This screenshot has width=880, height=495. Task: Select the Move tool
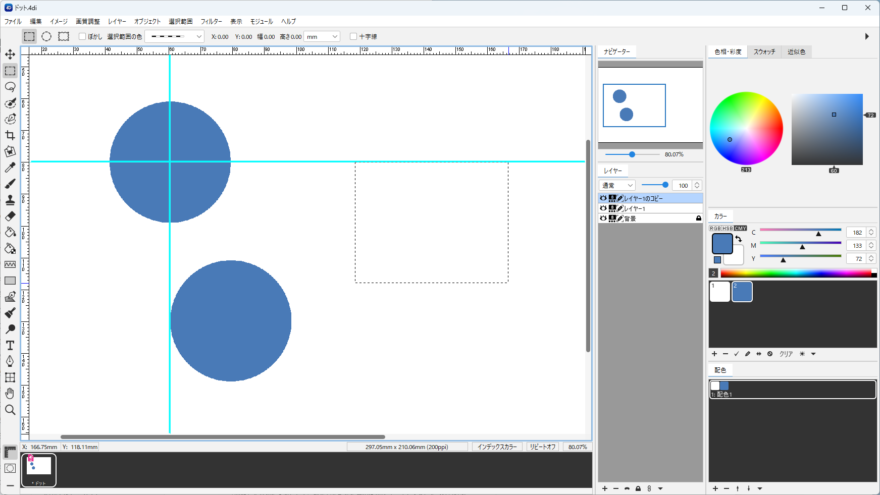[10, 54]
